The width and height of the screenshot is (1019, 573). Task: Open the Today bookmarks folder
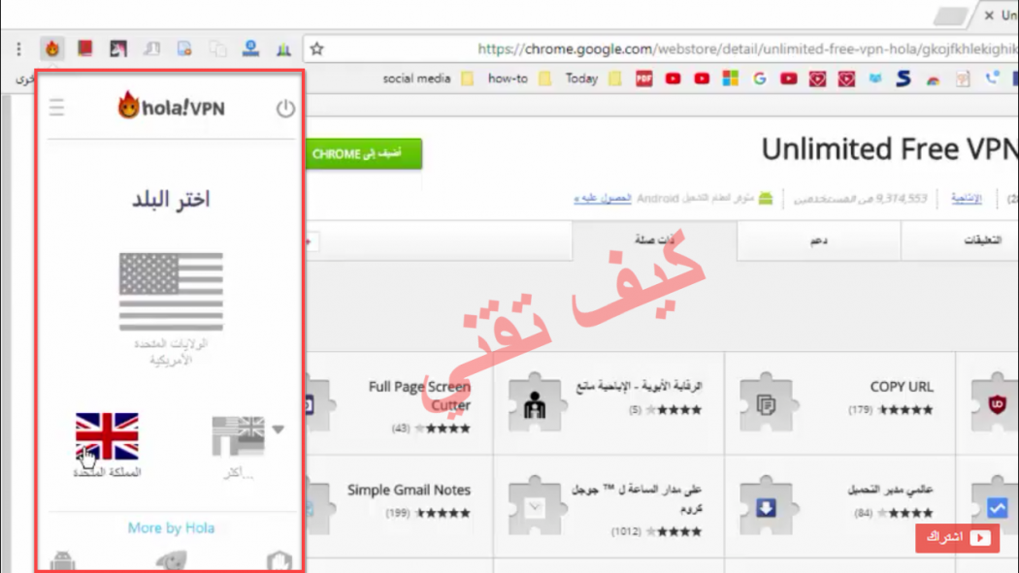593,79
